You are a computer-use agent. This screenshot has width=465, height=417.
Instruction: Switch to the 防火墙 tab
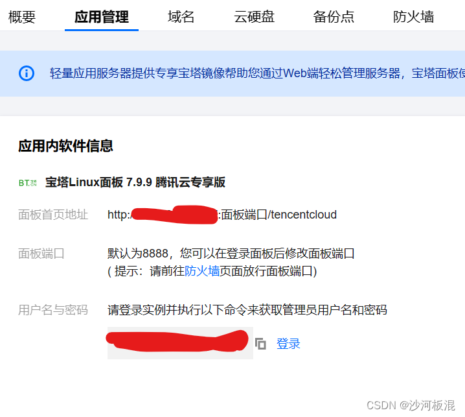click(x=413, y=17)
